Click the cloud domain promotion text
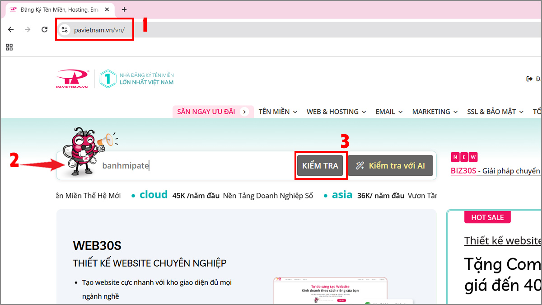Viewport: 542px width, 305px height. pos(154,195)
